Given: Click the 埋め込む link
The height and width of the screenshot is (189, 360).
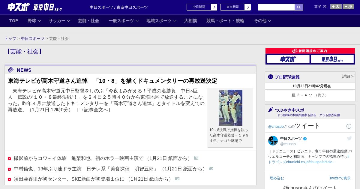Looking at the screenshot, I should coord(277,178).
